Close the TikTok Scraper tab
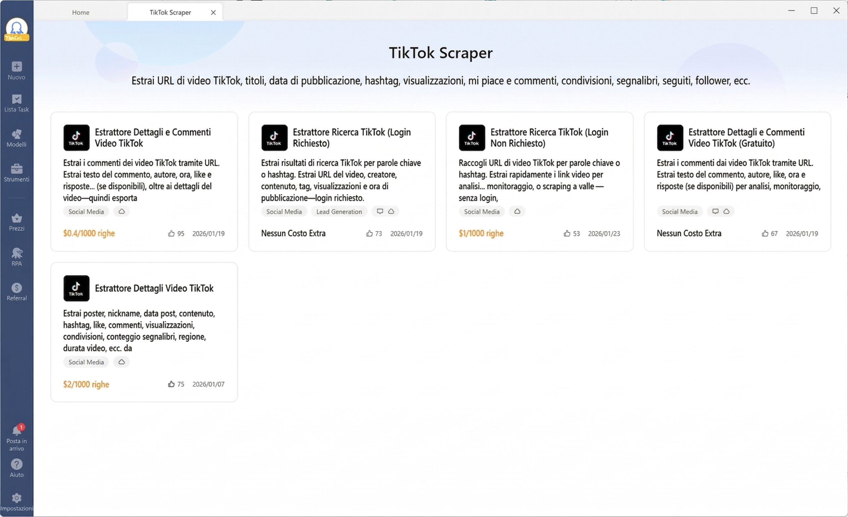 click(x=213, y=12)
